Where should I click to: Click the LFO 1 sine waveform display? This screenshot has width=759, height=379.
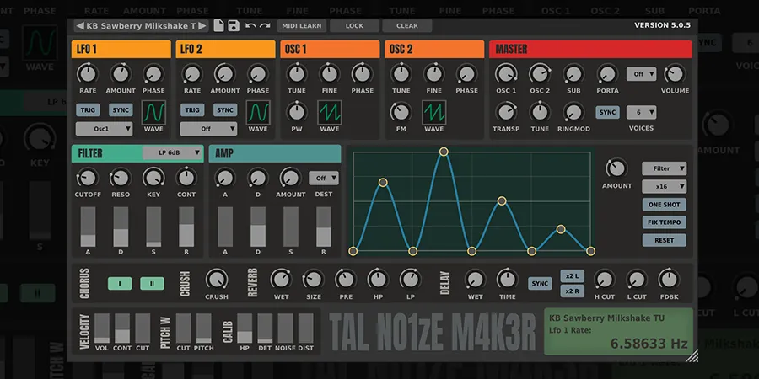click(x=153, y=111)
